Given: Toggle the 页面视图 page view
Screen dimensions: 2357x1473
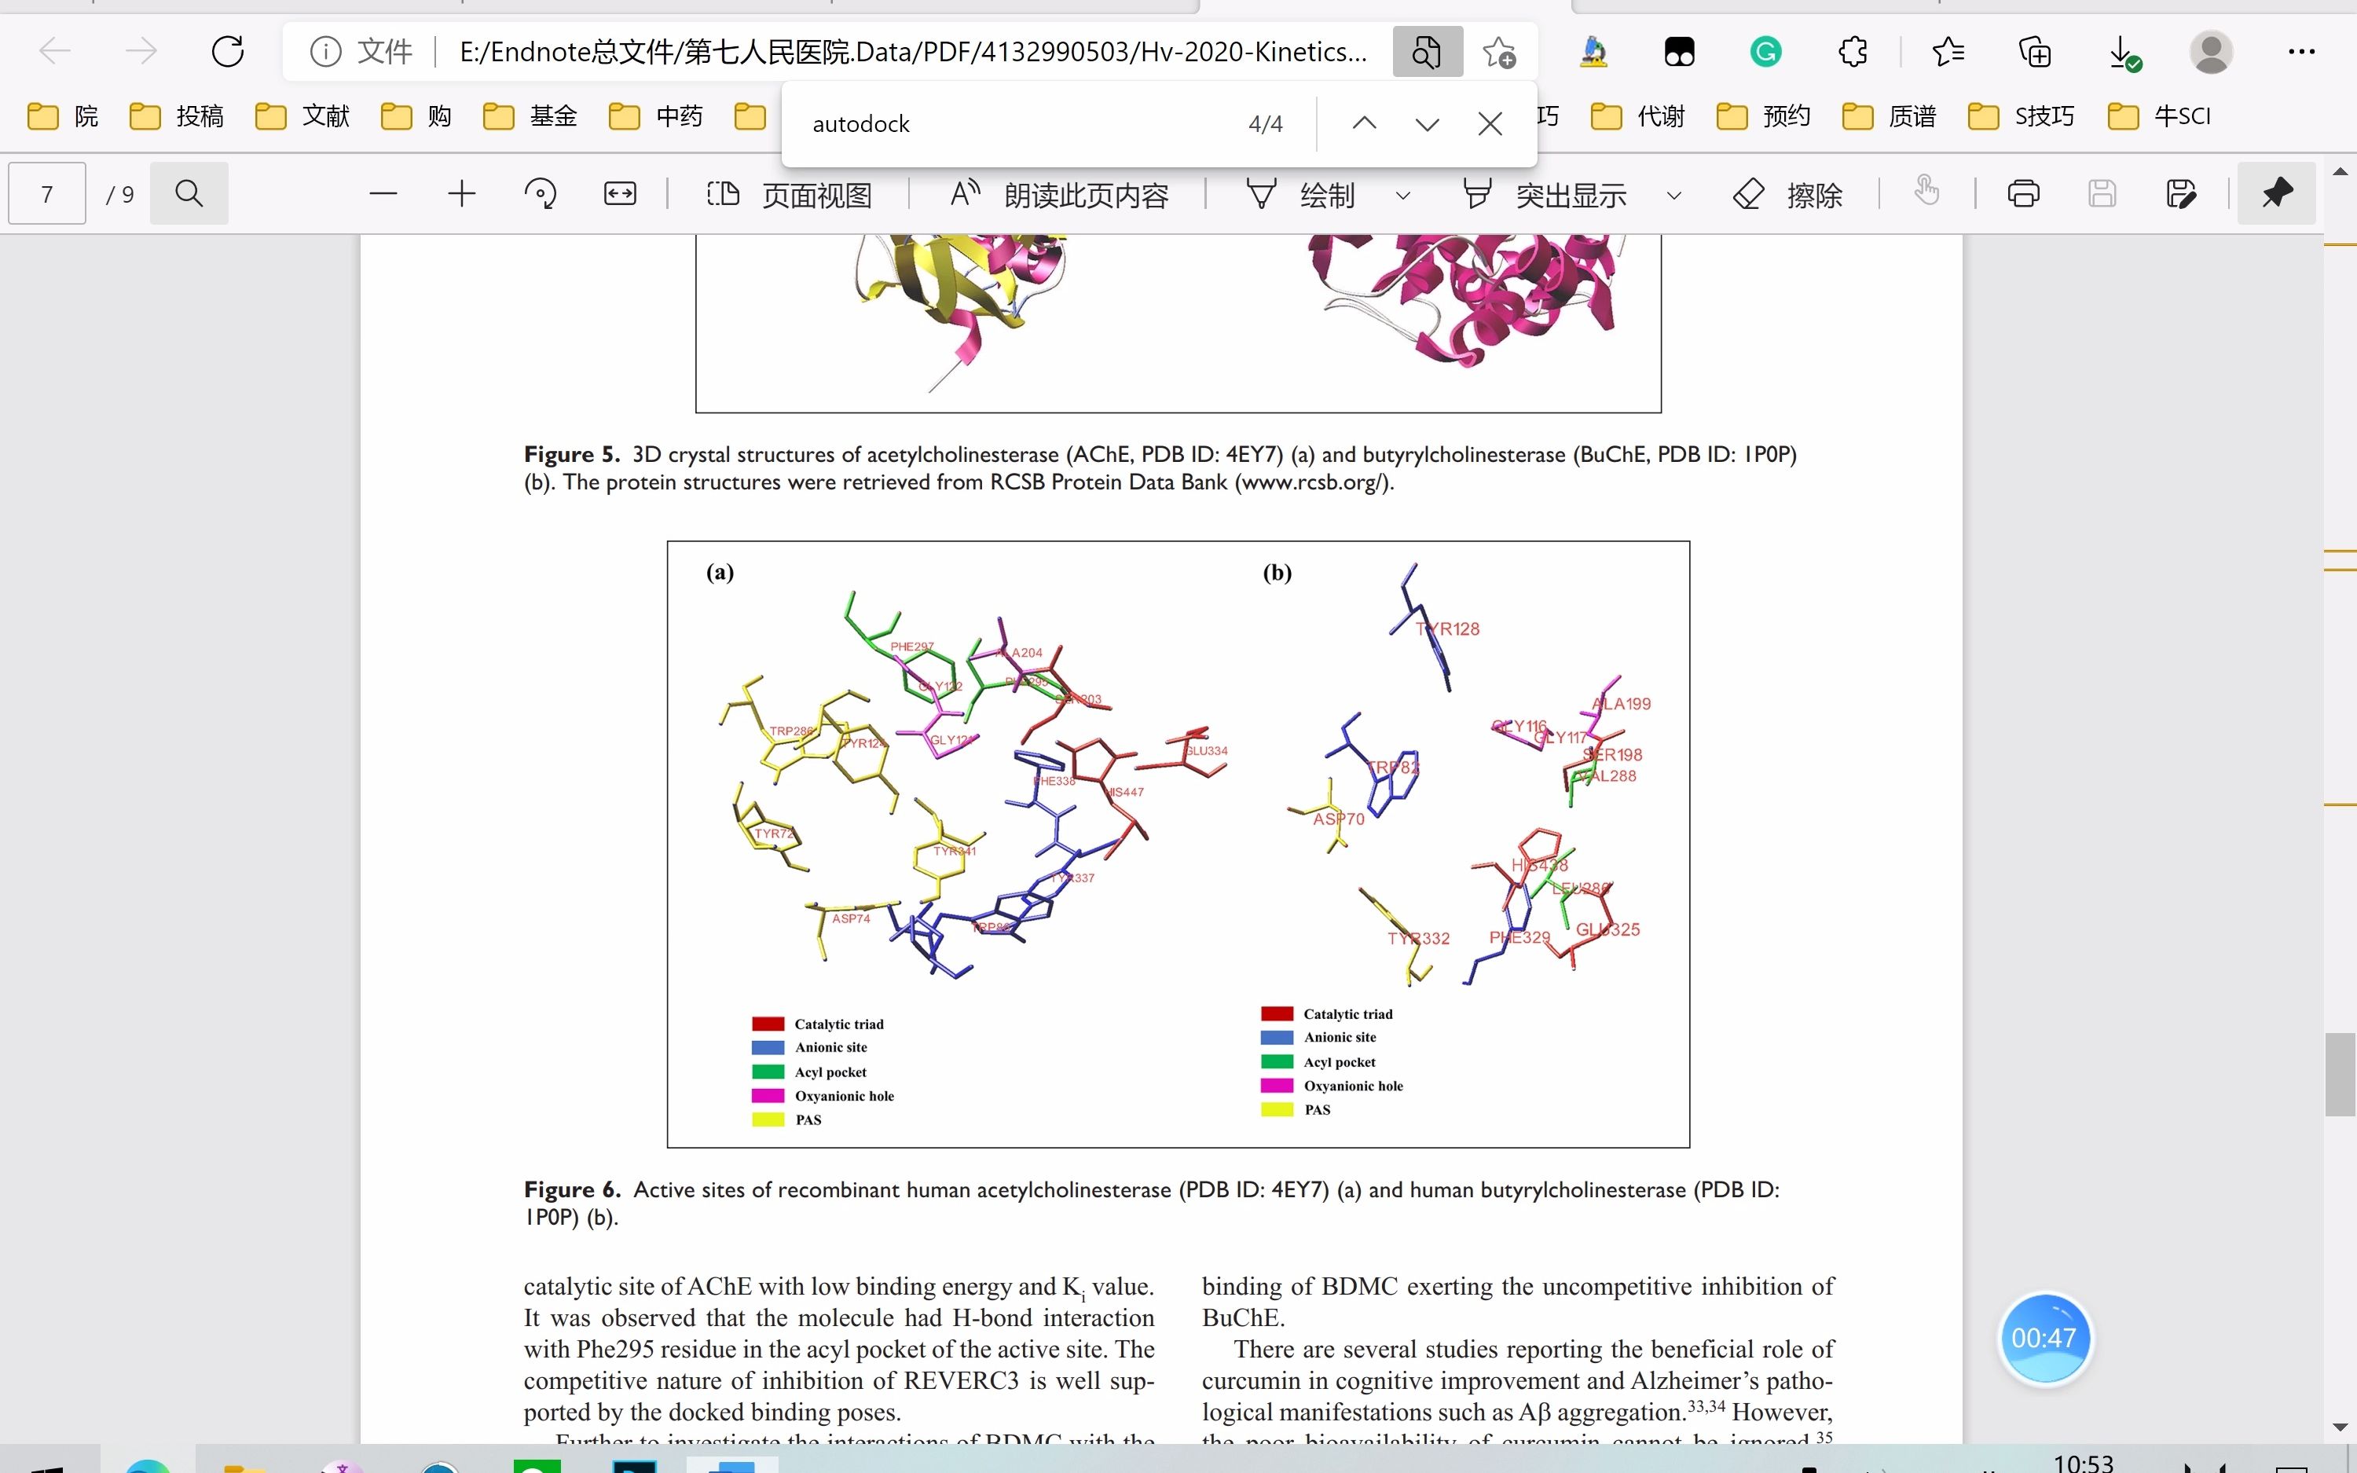Looking at the screenshot, I should 789,195.
